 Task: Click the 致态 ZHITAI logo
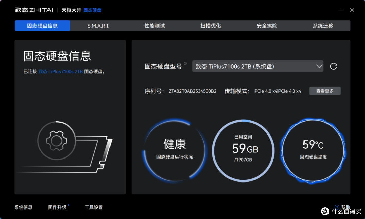(x=34, y=10)
